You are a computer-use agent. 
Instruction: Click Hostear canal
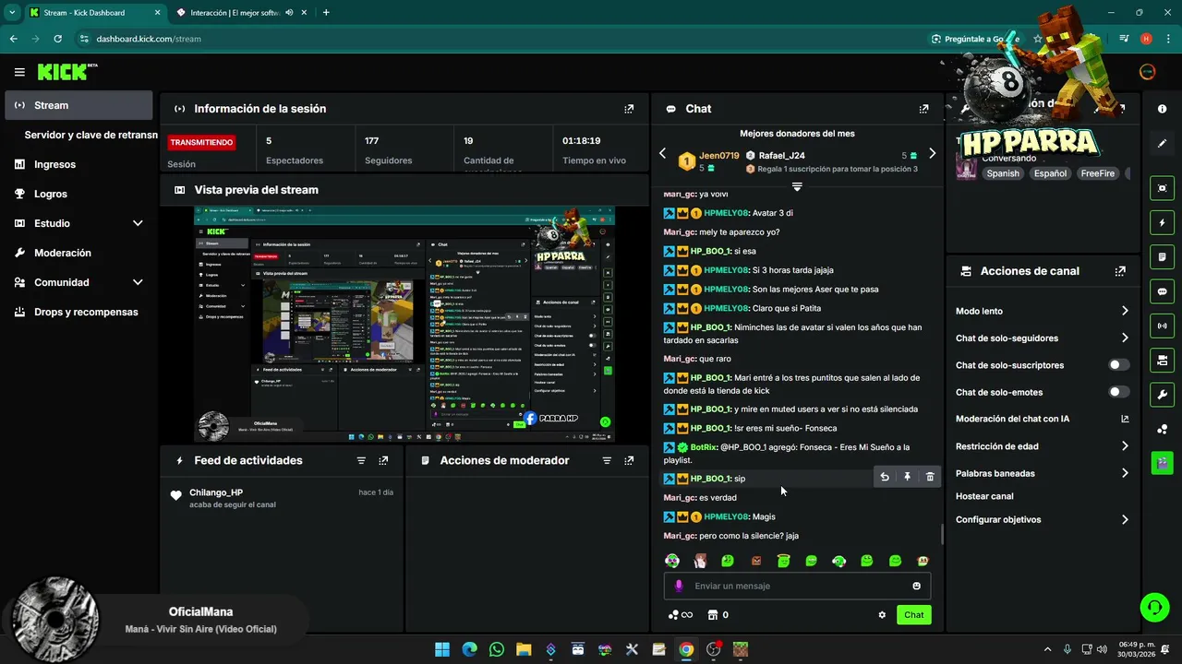point(984,496)
